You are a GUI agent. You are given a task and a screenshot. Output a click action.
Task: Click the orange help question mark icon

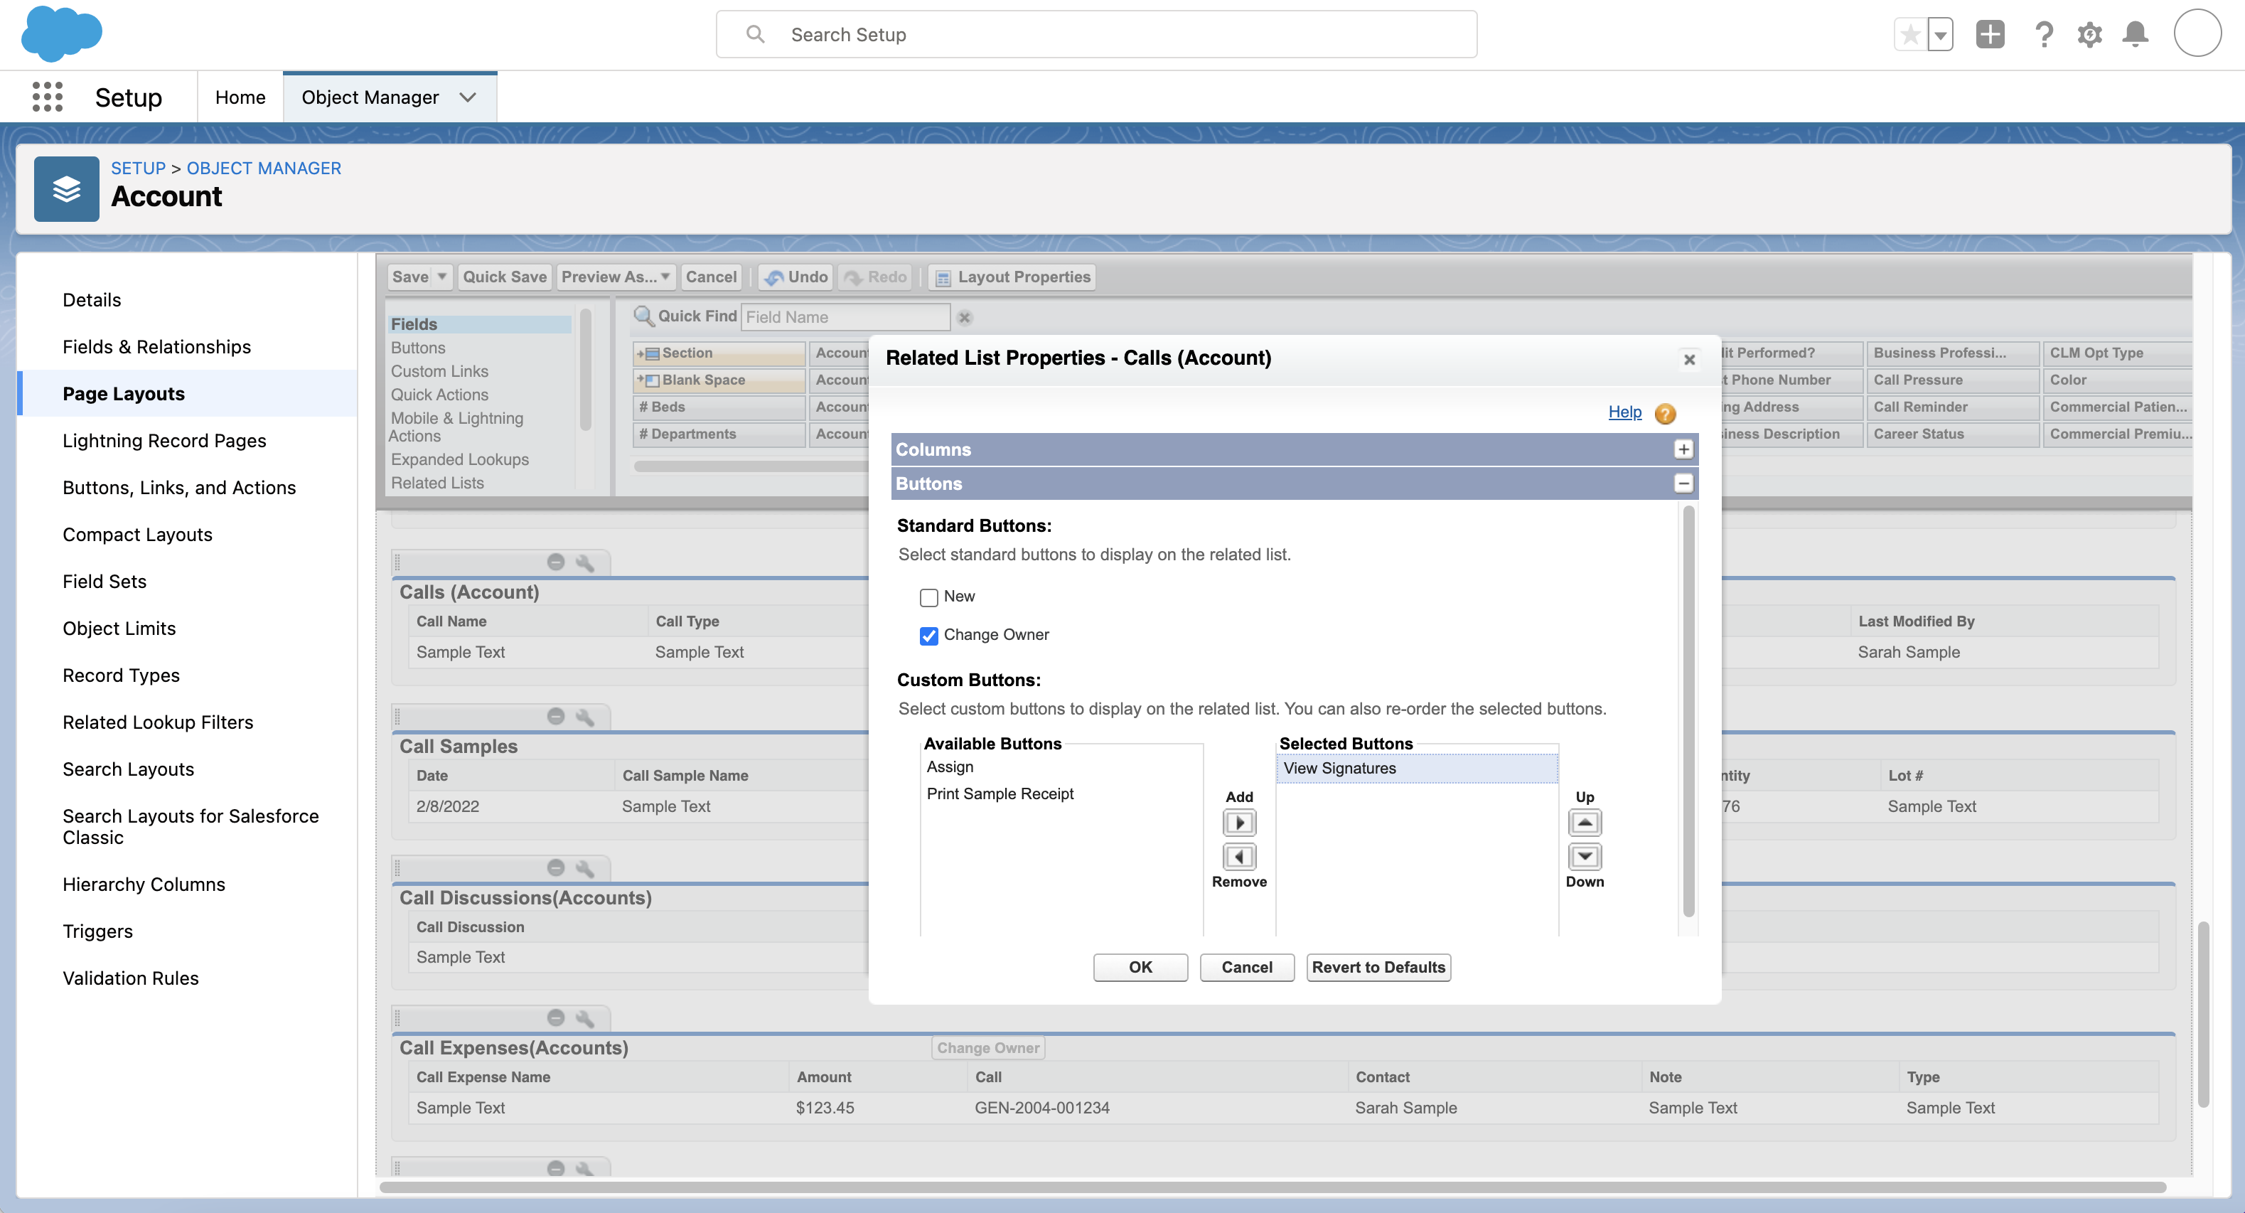click(1665, 414)
